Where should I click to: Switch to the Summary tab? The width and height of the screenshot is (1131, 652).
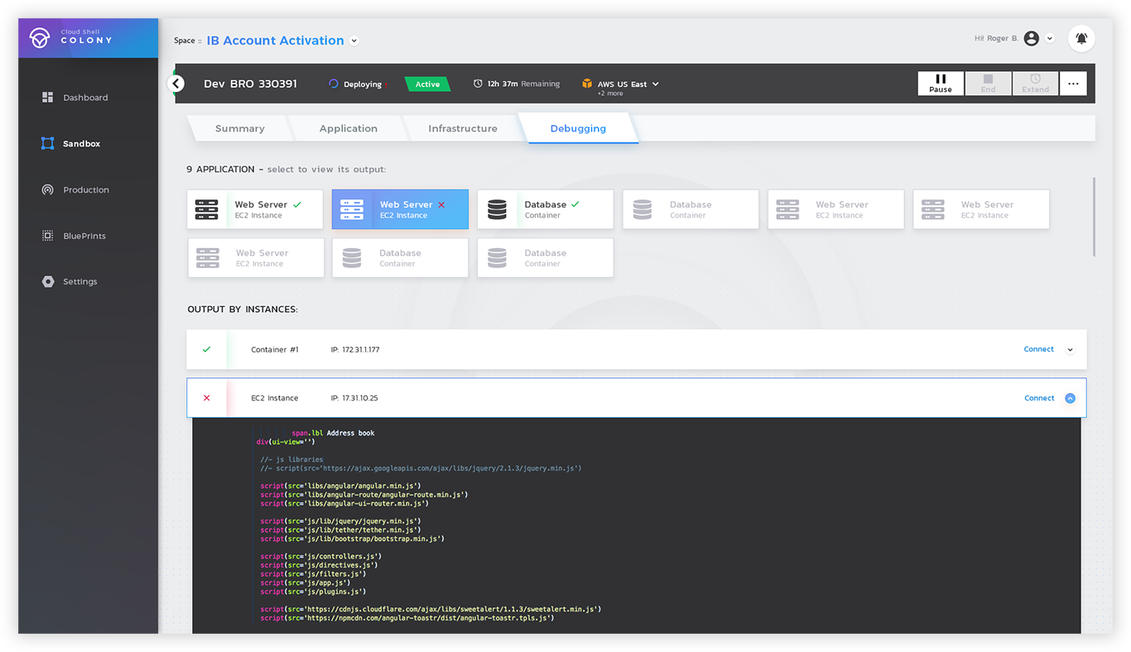239,129
